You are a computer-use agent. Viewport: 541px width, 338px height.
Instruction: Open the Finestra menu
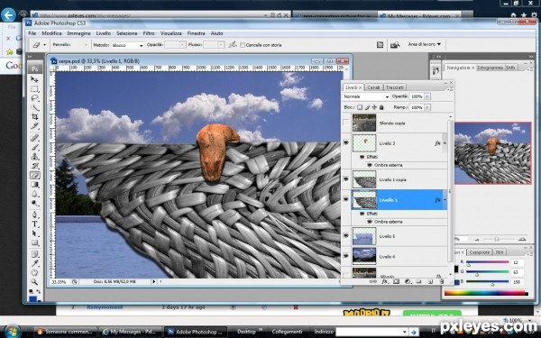click(x=196, y=33)
